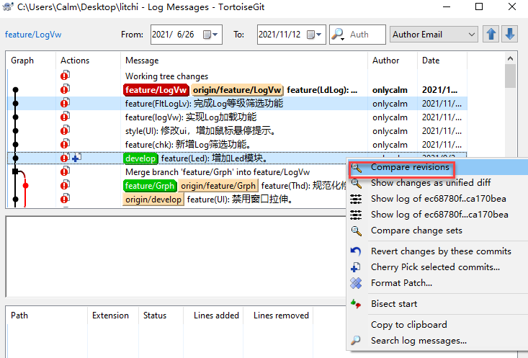Open the From date calendar picker
Image resolution: width=528 pixels, height=358 pixels.
210,35
